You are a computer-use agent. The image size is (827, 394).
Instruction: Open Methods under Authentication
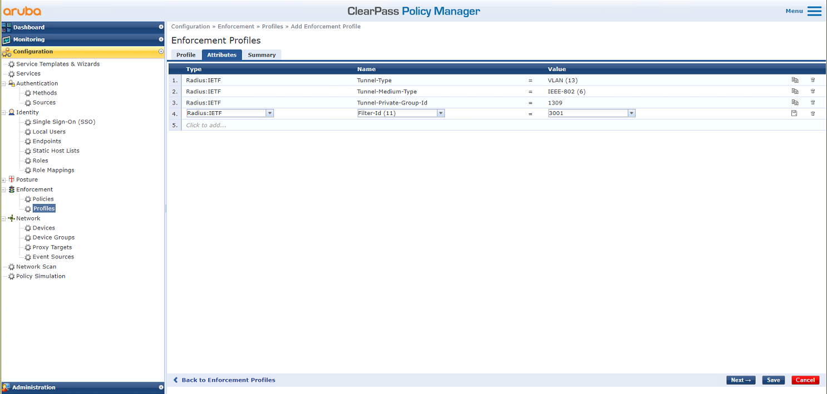click(x=45, y=93)
